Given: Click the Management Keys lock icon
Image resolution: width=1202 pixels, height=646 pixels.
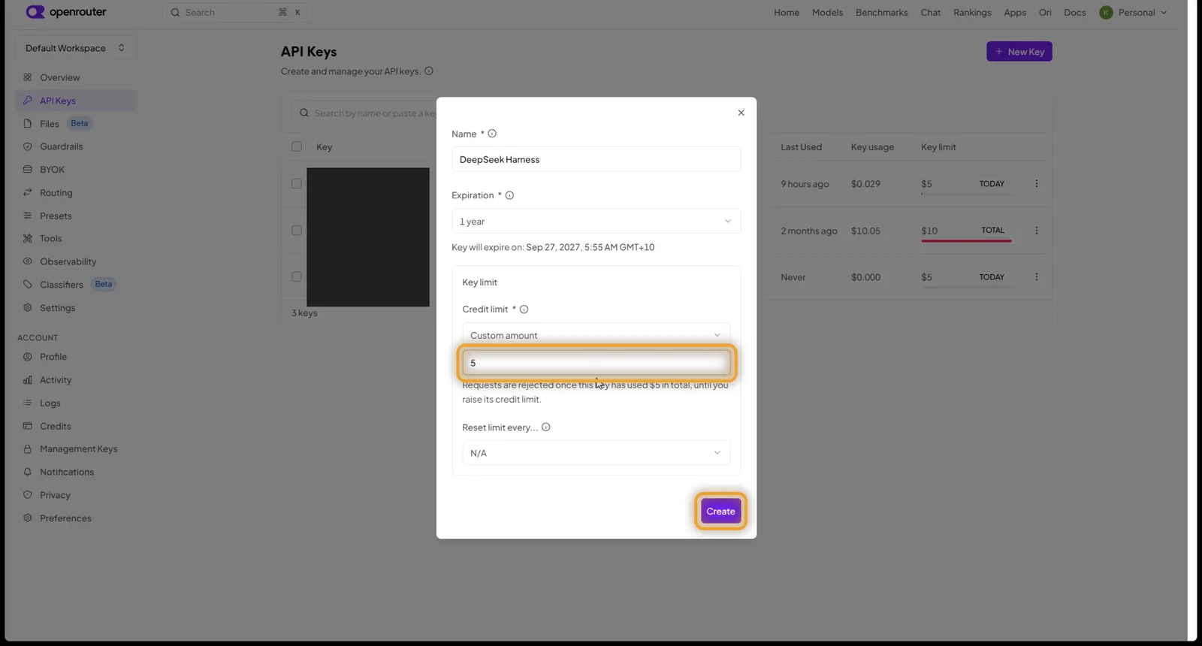Looking at the screenshot, I should (28, 449).
